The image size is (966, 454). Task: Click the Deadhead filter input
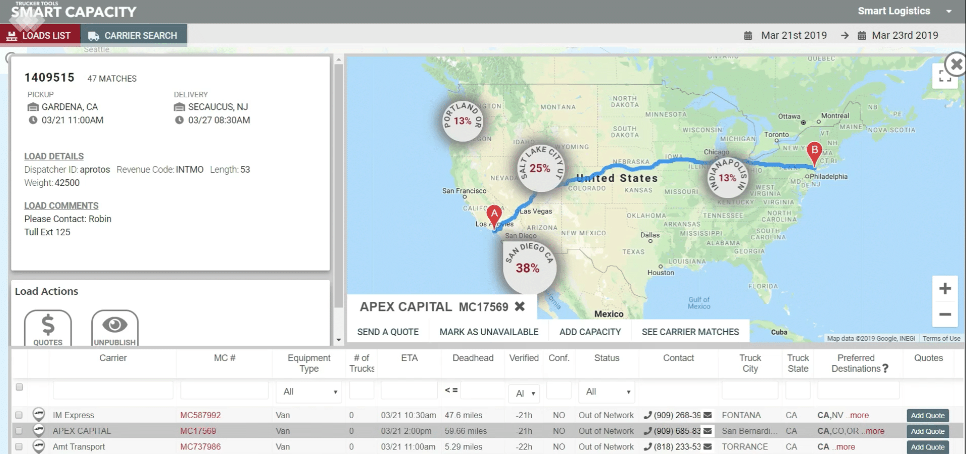pyautogui.click(x=482, y=390)
